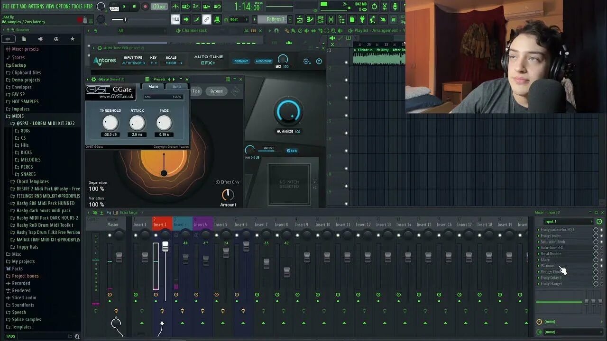
Task: Click the AUTO-TUNE button next to Formant
Action: point(264,61)
